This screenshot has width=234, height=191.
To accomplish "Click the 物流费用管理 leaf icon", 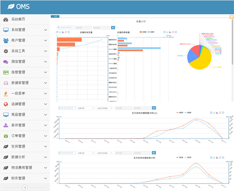I will click(6, 168).
